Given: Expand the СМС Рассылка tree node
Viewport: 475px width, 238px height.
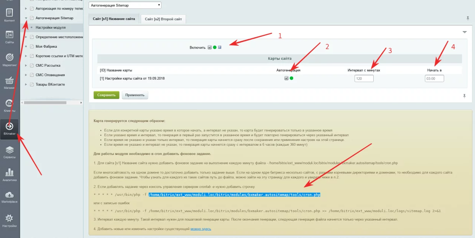Looking at the screenshot, I should [26, 66].
